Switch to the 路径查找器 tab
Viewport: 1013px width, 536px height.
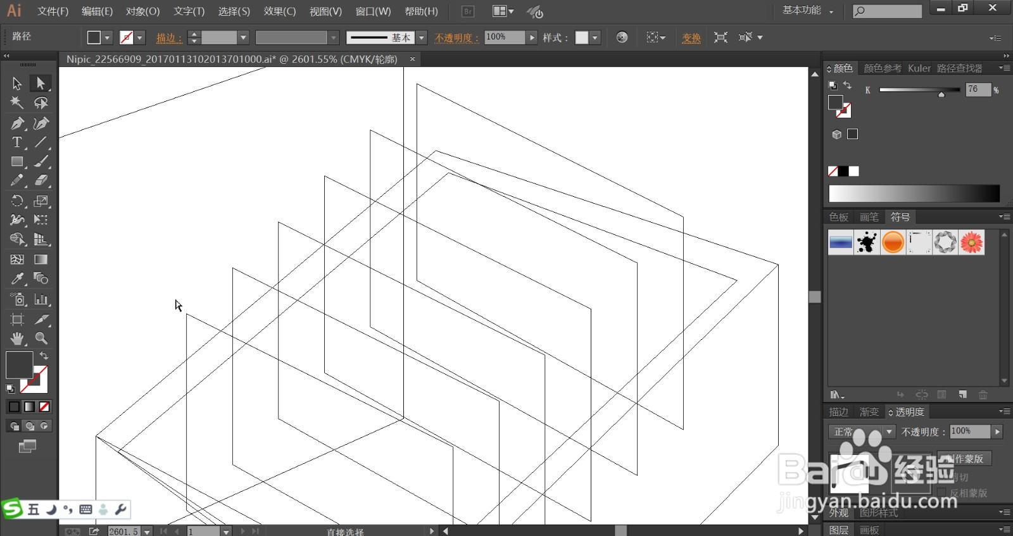tap(960, 68)
